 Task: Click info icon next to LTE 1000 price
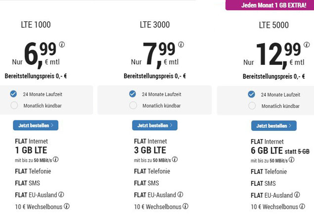62,45
